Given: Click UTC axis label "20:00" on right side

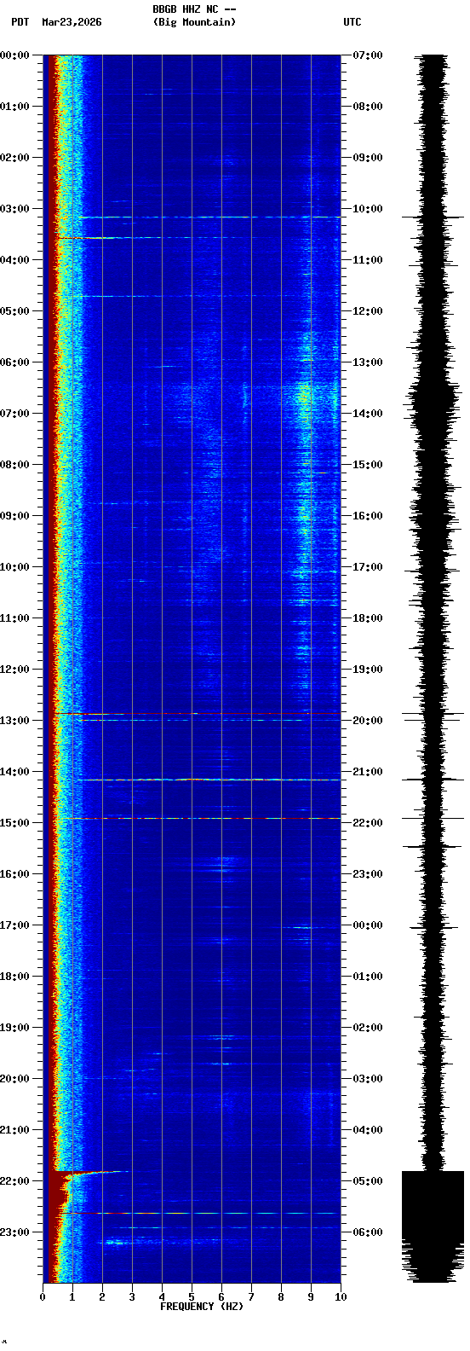Looking at the screenshot, I should coord(368,721).
